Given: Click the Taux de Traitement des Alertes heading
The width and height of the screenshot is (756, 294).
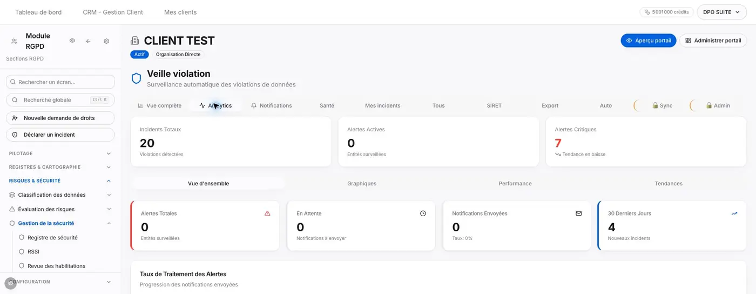Looking at the screenshot, I should 183,274.
